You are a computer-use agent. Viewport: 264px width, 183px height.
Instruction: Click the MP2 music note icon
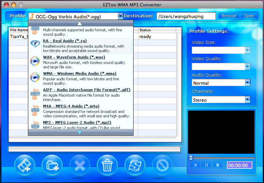35,125
